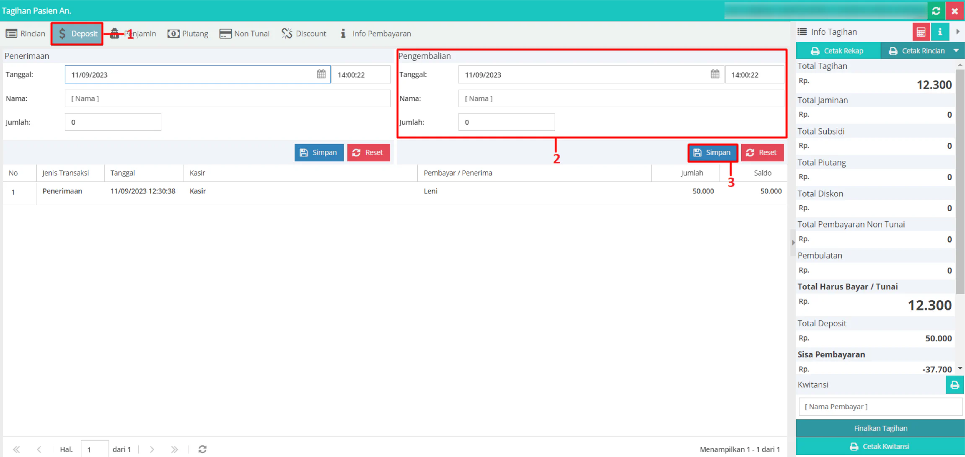This screenshot has width=965, height=457.
Task: Click the payer name Leni
Action: (x=430, y=191)
